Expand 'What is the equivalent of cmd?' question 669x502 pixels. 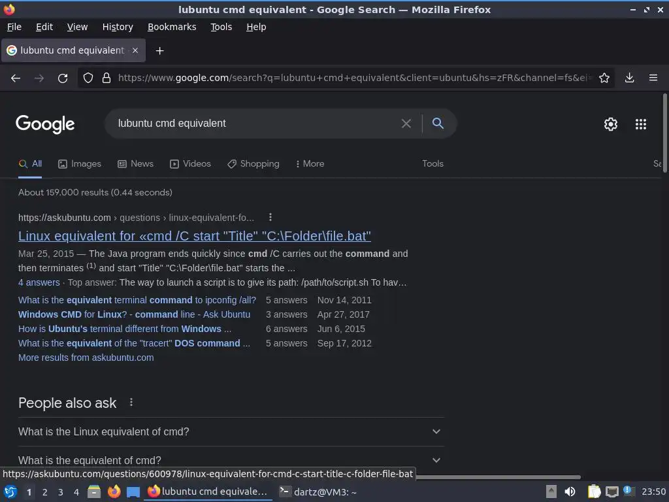click(x=231, y=460)
